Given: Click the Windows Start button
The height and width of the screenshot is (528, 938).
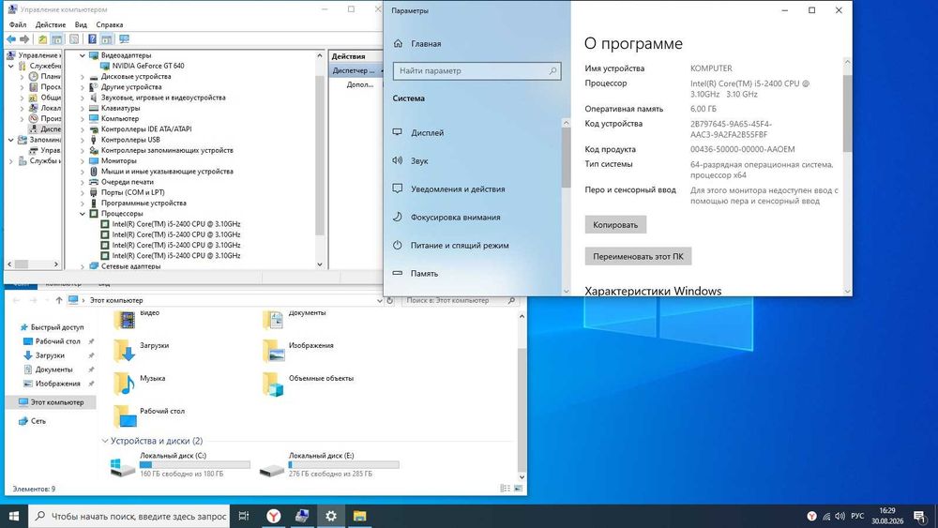Looking at the screenshot, I should pos(14,516).
